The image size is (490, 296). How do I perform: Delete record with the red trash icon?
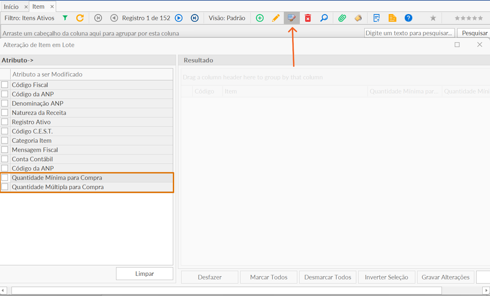click(x=308, y=18)
